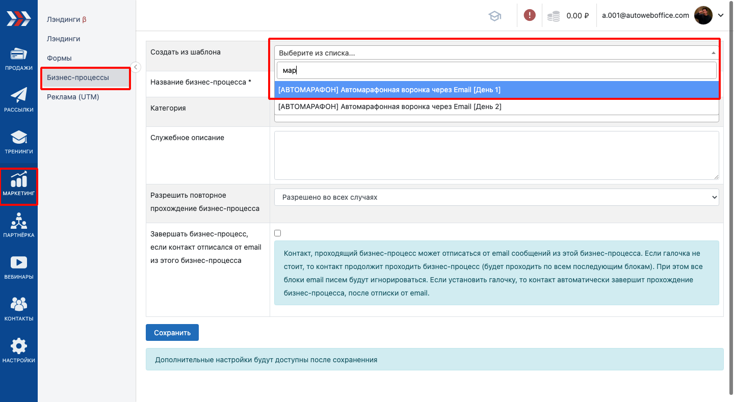734x402 pixels.
Task: Open the Контакты people icon
Action: coord(19,308)
